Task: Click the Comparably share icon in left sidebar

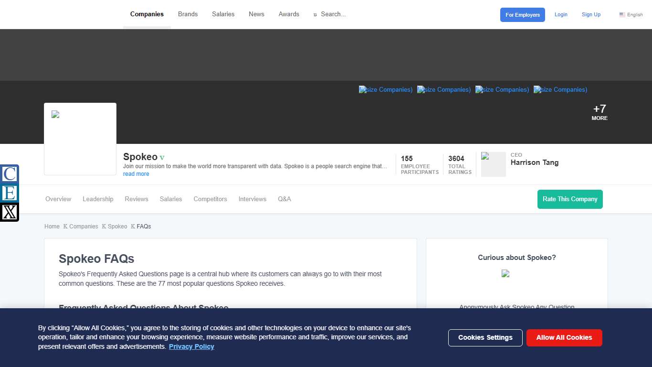Action: coord(10,174)
